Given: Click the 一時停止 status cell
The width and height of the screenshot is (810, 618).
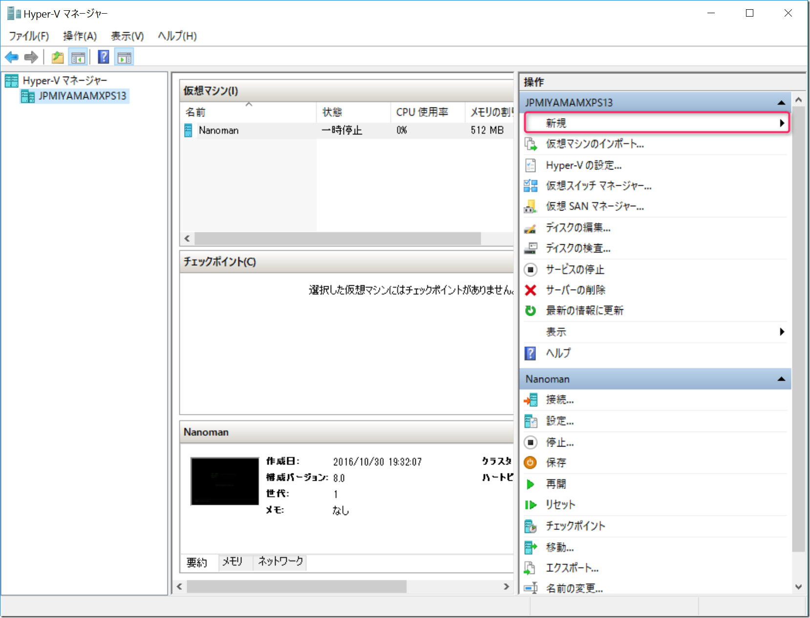Looking at the screenshot, I should click(x=341, y=130).
